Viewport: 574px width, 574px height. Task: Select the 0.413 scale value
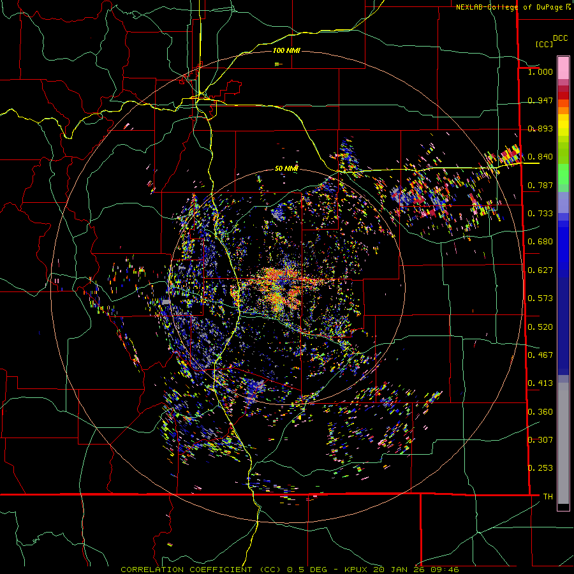pos(540,383)
